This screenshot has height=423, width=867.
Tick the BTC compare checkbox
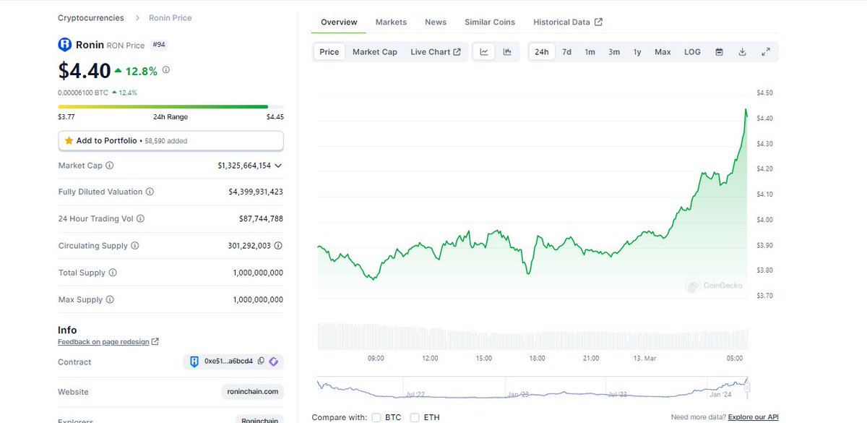376,417
